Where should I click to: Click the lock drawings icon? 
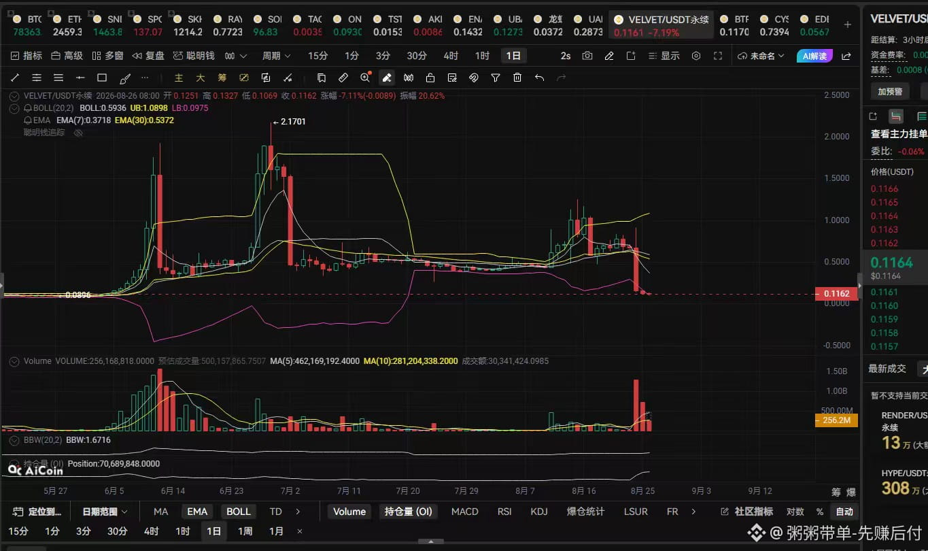coord(430,78)
